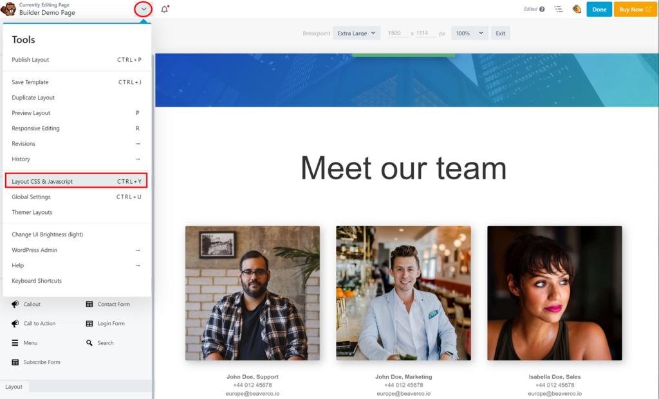Click the John Doe, Marketing photo
Image resolution: width=659 pixels, height=399 pixels.
(404, 293)
